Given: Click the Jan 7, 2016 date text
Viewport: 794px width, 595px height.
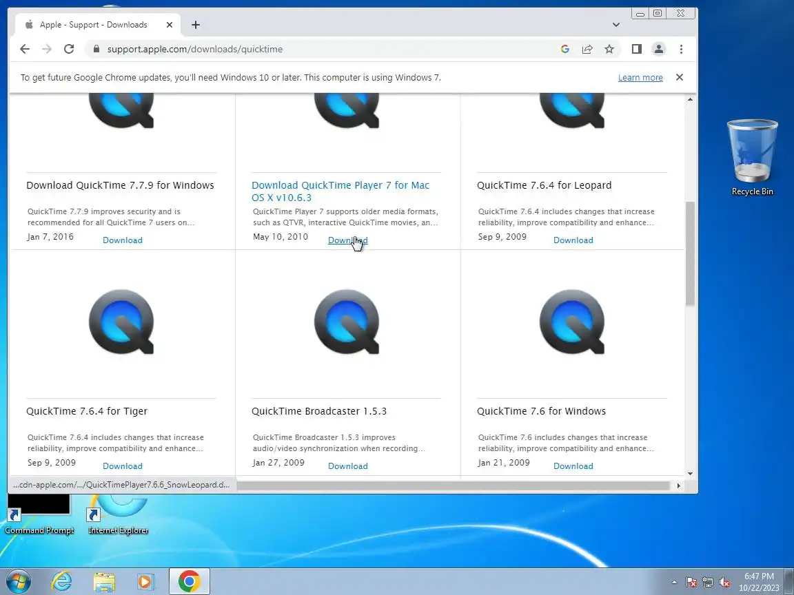Looking at the screenshot, I should (x=50, y=236).
